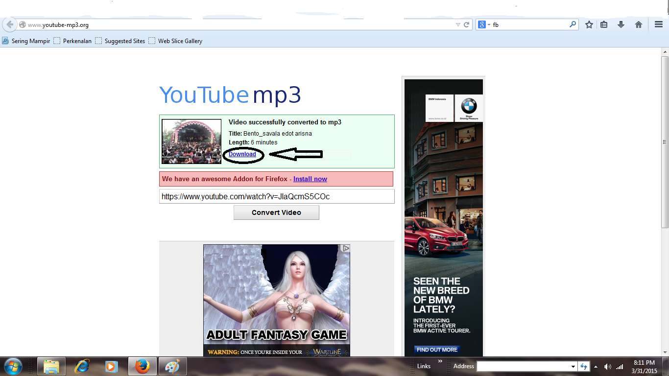Click the 'Length: 6 minutes' text
669x376 pixels.
click(x=253, y=142)
